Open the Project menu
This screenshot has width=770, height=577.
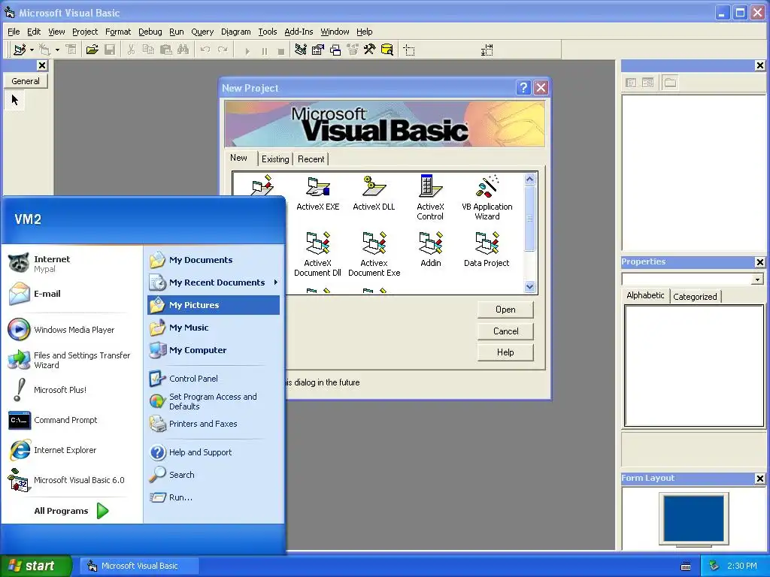coord(85,32)
